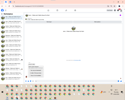125x100 pixels.
Task: Open the Yissel conversation
Action: coord(12,64)
